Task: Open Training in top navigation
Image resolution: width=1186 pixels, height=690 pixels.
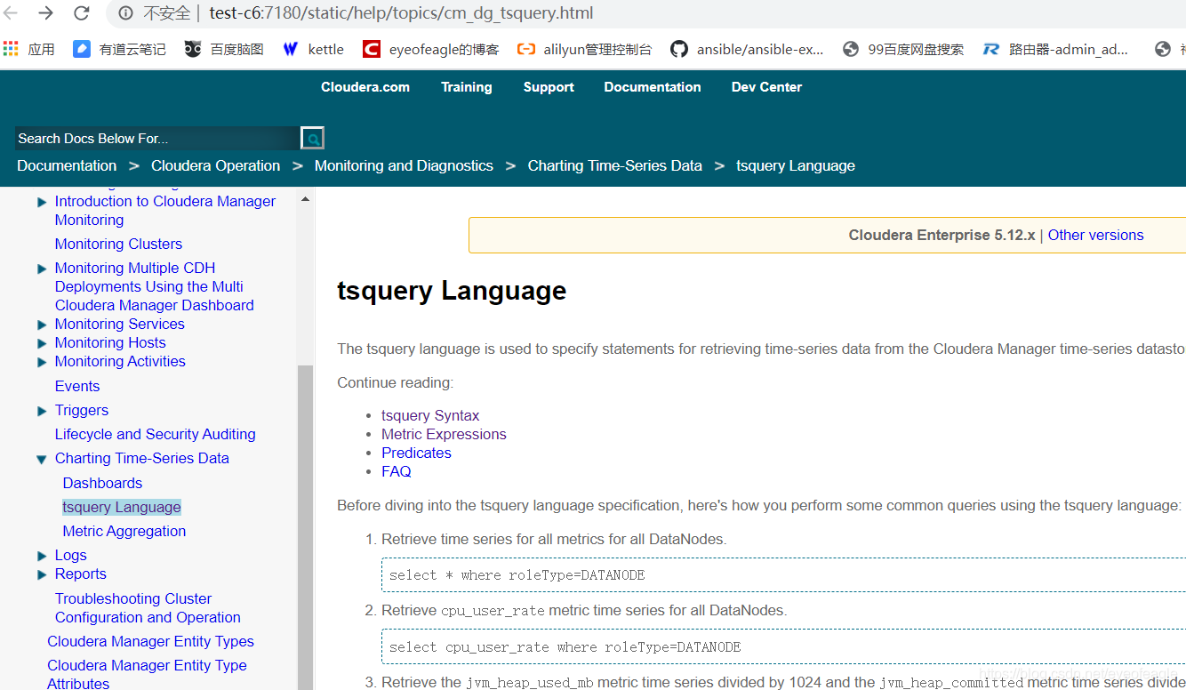Action: click(467, 87)
